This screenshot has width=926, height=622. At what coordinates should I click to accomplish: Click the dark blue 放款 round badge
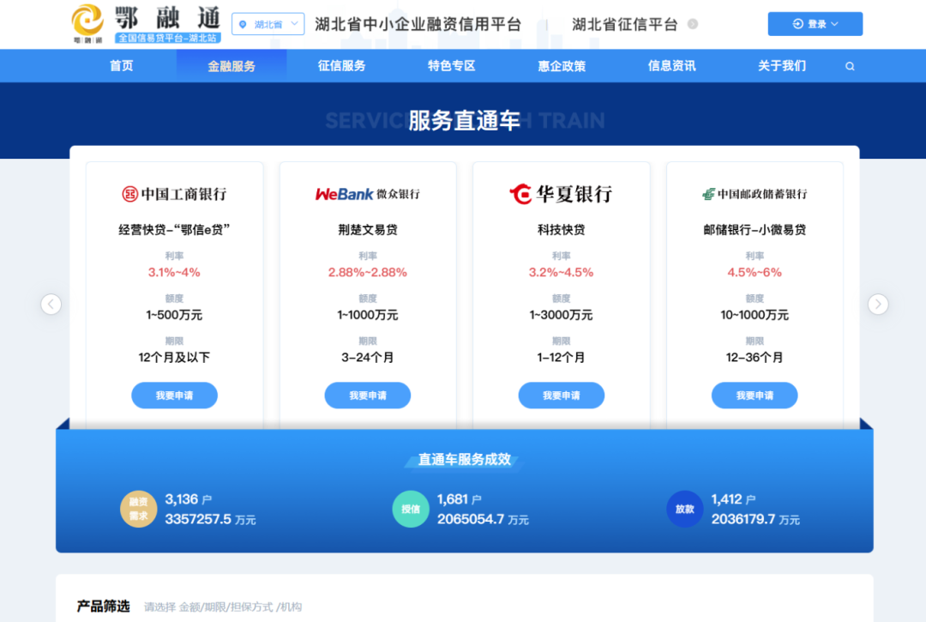coord(684,509)
